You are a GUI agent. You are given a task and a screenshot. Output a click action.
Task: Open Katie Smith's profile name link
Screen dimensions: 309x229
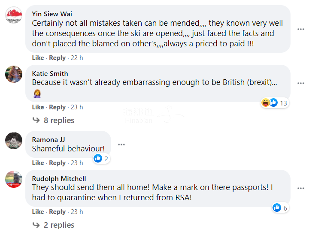click(50, 74)
